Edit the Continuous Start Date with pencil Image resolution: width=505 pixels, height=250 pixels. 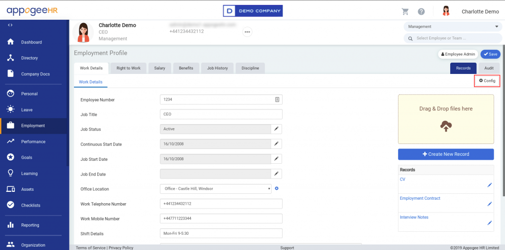277,144
